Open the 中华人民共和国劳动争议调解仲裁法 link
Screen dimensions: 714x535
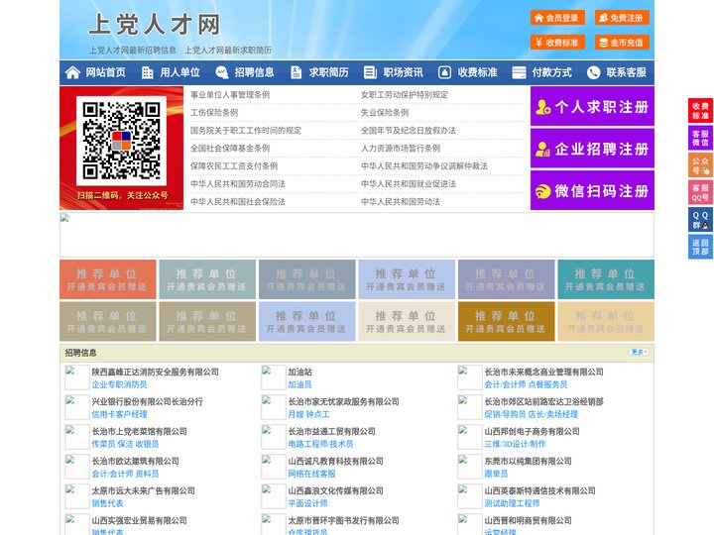pyautogui.click(x=424, y=165)
